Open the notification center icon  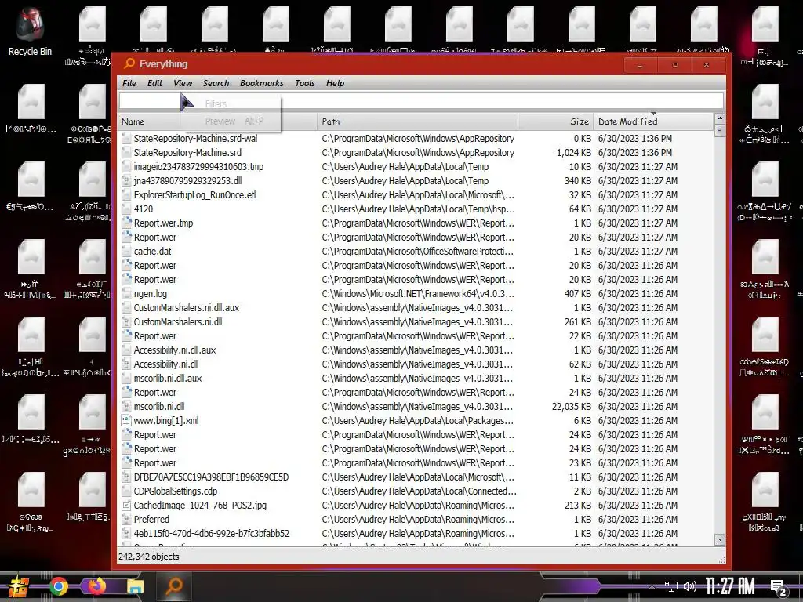click(x=779, y=588)
